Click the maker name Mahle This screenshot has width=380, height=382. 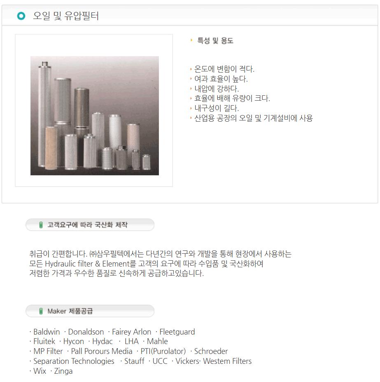tap(157, 341)
